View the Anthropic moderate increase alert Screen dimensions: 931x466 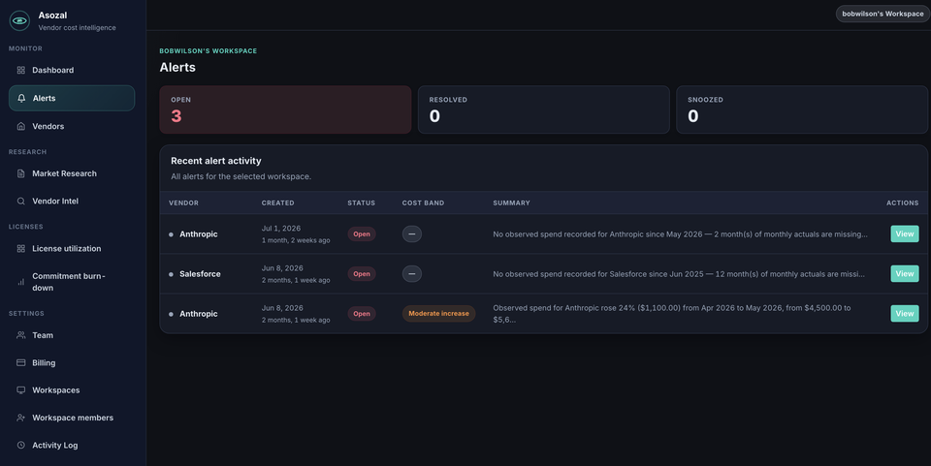click(904, 314)
